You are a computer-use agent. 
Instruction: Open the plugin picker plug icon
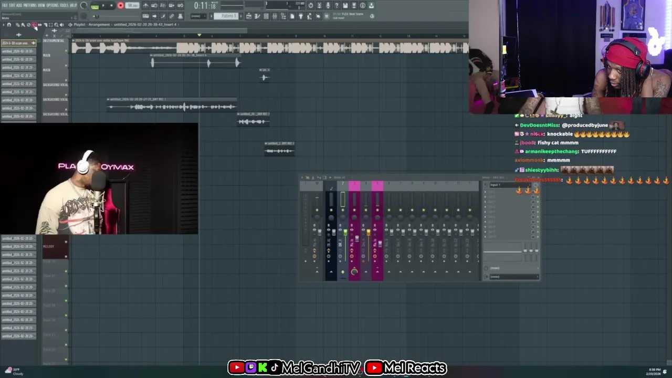301,16
